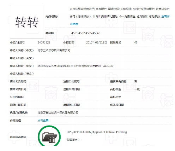The height and width of the screenshot is (151, 175).
Task: Click the 注册公告日期 label
Action: point(72,89)
